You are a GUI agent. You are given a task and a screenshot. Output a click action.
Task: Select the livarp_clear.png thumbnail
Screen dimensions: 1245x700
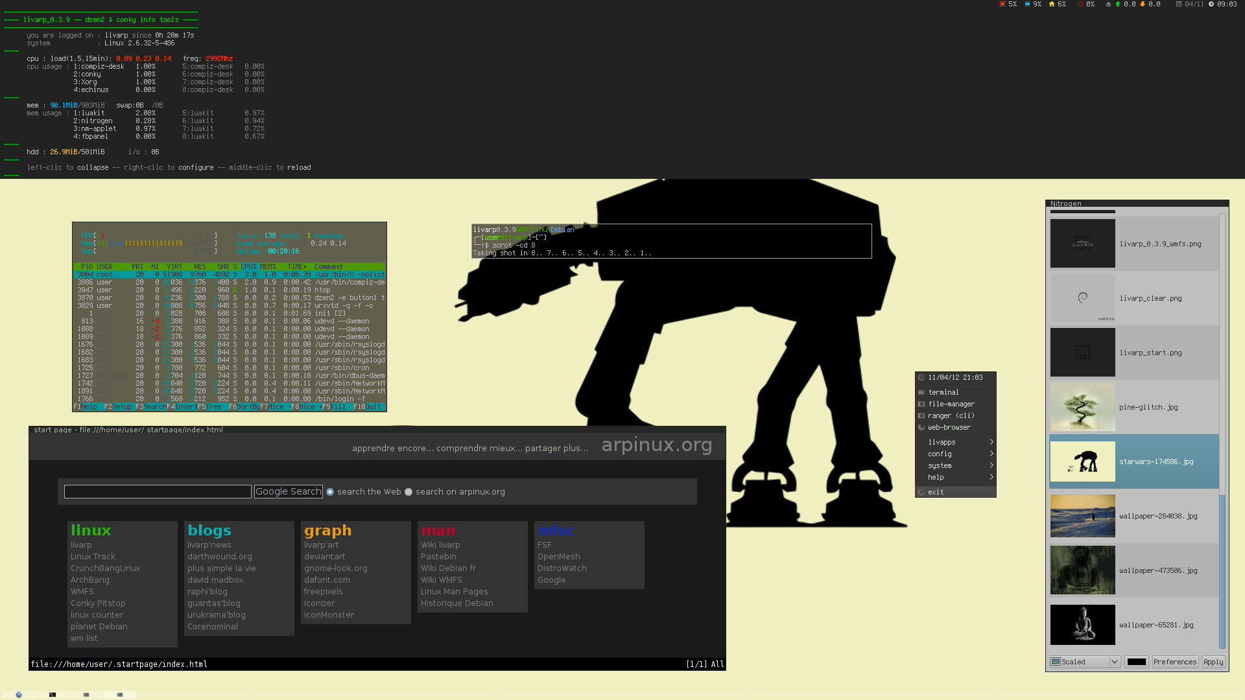tap(1082, 298)
